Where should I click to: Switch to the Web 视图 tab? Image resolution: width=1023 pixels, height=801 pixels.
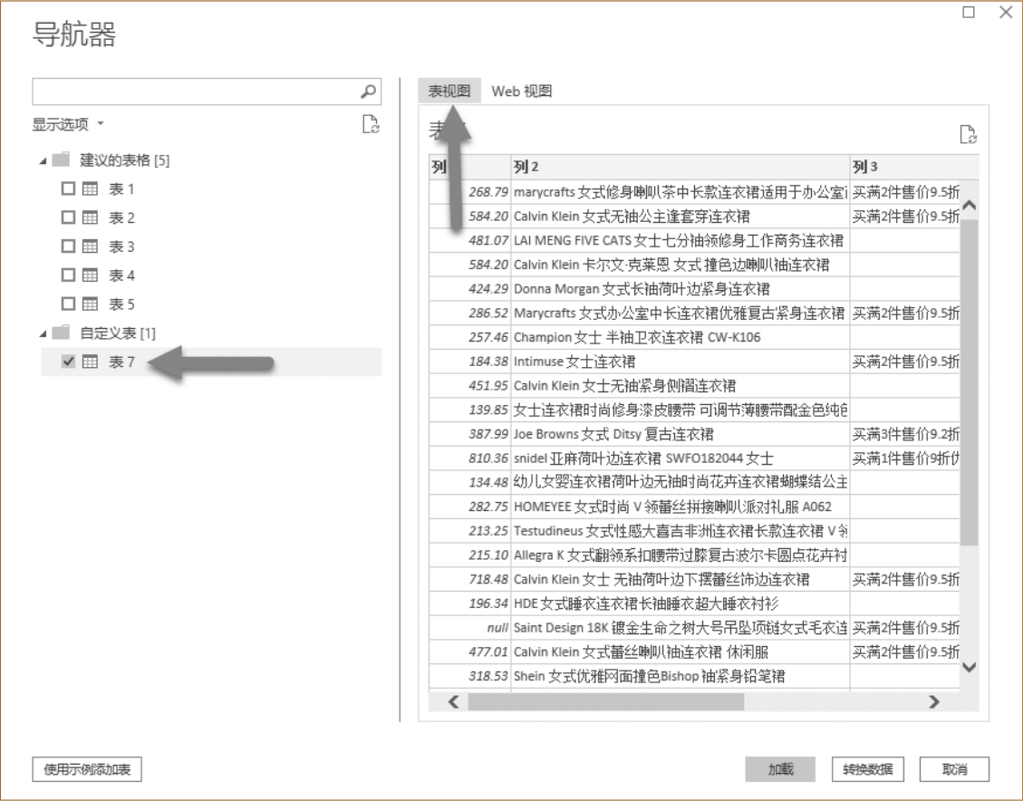pos(521,91)
